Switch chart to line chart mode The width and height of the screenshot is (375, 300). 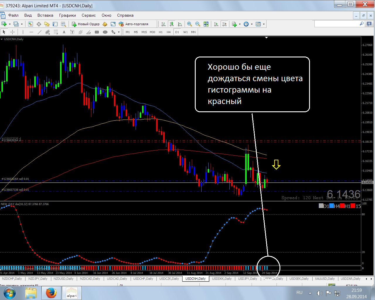[180, 24]
